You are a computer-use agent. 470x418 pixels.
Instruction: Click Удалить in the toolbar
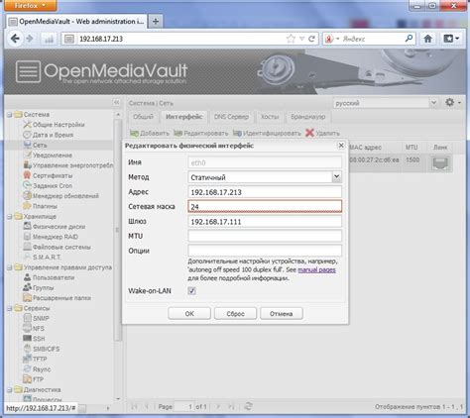[322, 133]
